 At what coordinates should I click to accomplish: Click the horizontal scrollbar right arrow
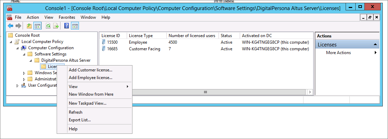pos(309,92)
